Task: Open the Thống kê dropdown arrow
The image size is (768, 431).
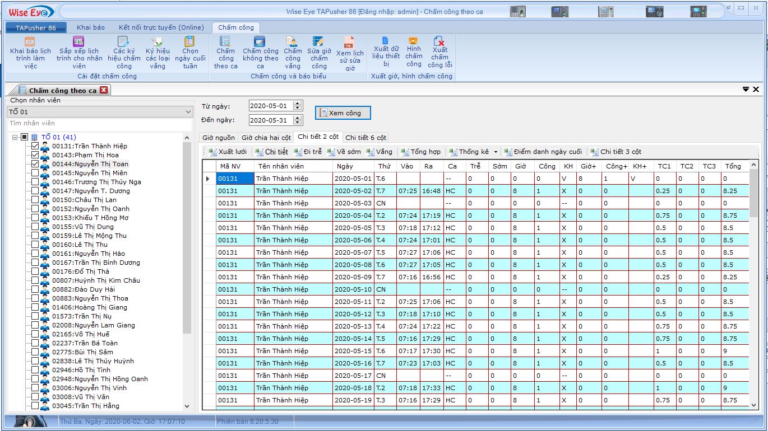Action: pos(496,152)
